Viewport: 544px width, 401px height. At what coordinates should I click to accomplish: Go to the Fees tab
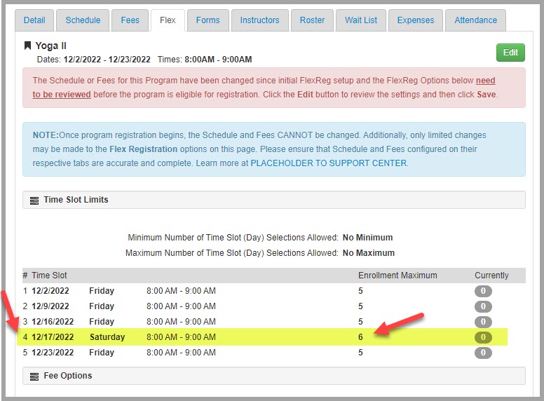(130, 20)
